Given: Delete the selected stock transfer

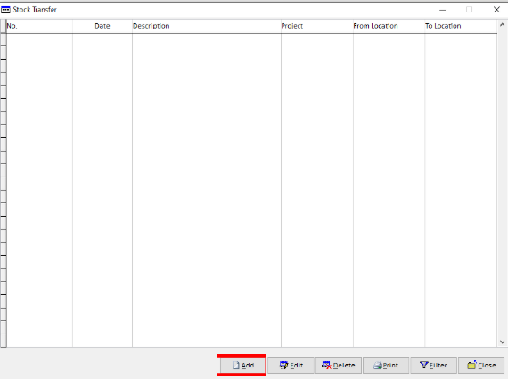Looking at the screenshot, I should (x=339, y=366).
